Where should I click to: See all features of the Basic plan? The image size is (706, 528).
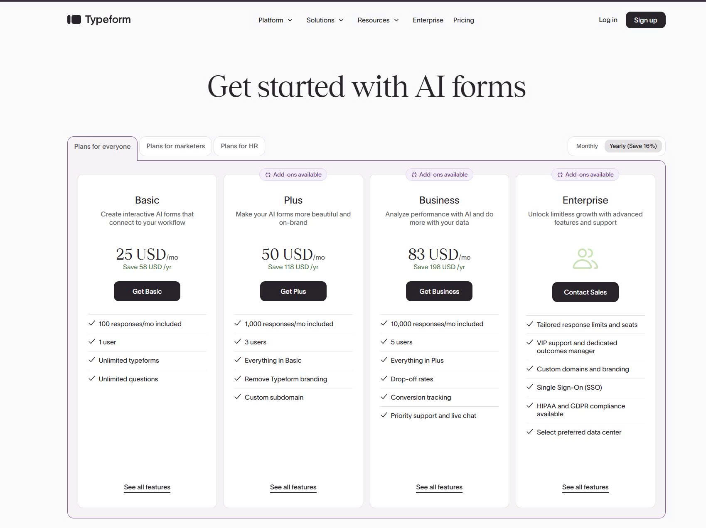pos(147,487)
